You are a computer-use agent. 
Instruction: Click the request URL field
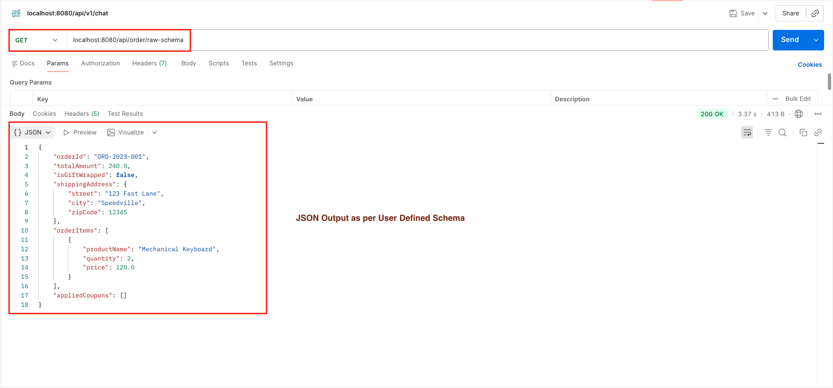[x=417, y=40]
